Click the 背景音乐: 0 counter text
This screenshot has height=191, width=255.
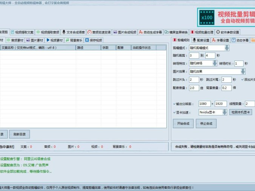point(122,147)
